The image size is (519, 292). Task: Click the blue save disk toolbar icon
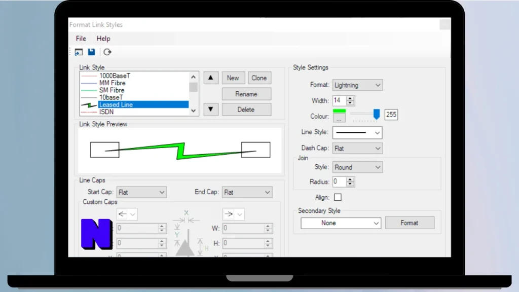tap(91, 52)
